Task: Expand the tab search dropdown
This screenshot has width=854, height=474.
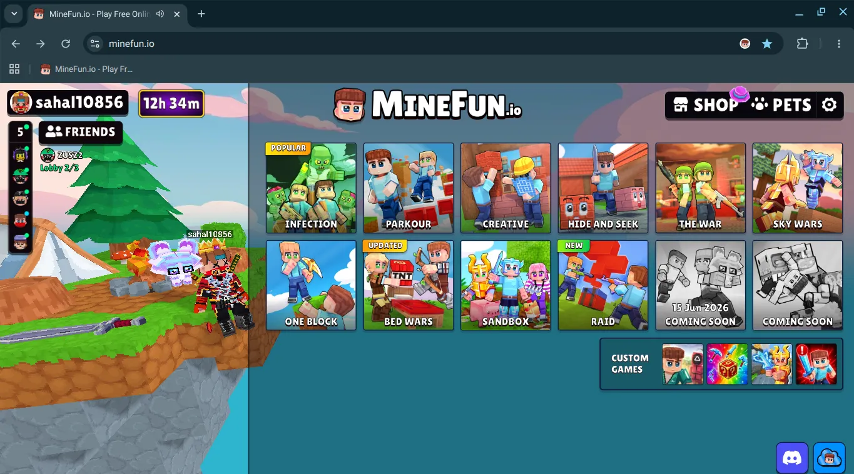Action: 14,14
